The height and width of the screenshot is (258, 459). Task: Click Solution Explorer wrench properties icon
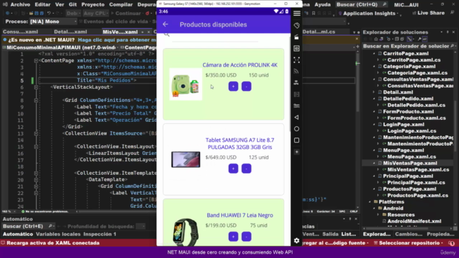pos(419,39)
